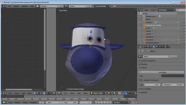Image resolution: width=186 pixels, height=105 pixels.
Task: Open the Info editor type selector
Action: point(4,6)
